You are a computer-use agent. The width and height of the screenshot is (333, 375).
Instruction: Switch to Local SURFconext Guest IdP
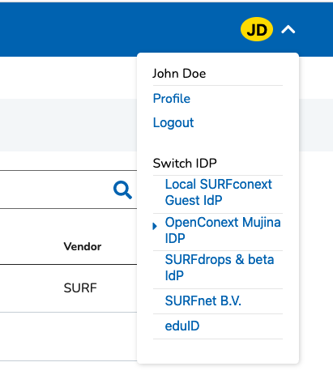[219, 192]
